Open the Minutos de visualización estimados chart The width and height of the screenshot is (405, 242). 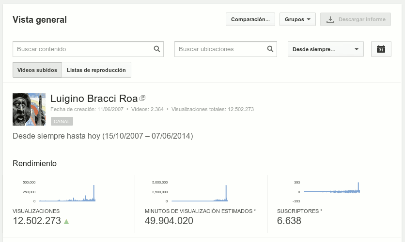(190, 192)
